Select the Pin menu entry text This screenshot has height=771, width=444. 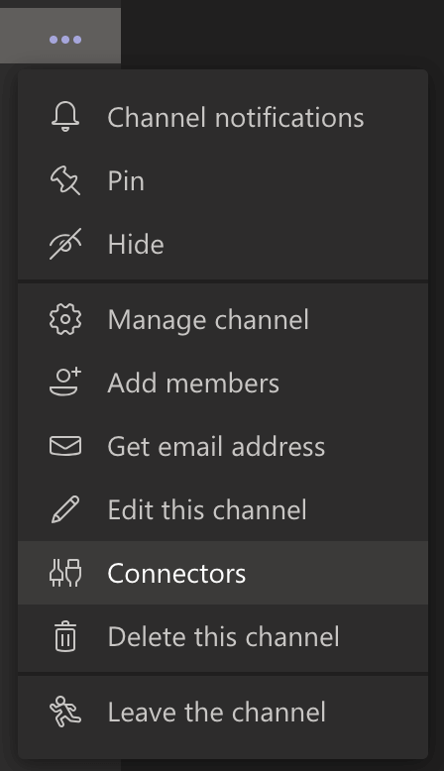(126, 181)
